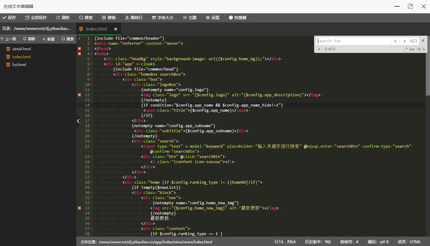Go to next search match
This screenshot has width=430, height=246.
[x=404, y=41]
